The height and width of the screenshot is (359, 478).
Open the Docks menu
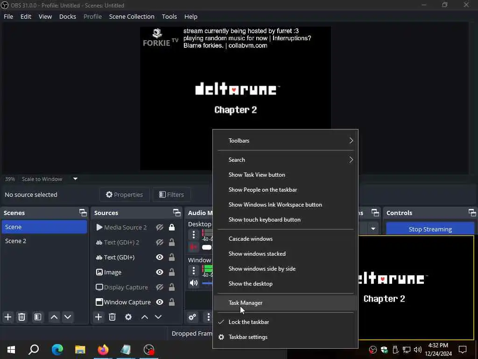(68, 16)
